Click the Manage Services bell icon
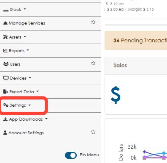 [x=5, y=23]
